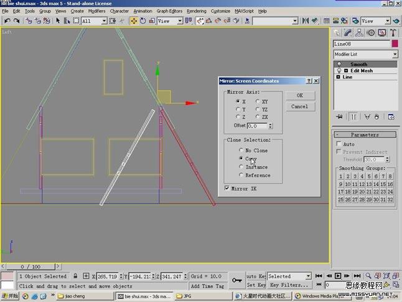
Task: Open the reference coordinate View dropdown
Action: (180, 21)
